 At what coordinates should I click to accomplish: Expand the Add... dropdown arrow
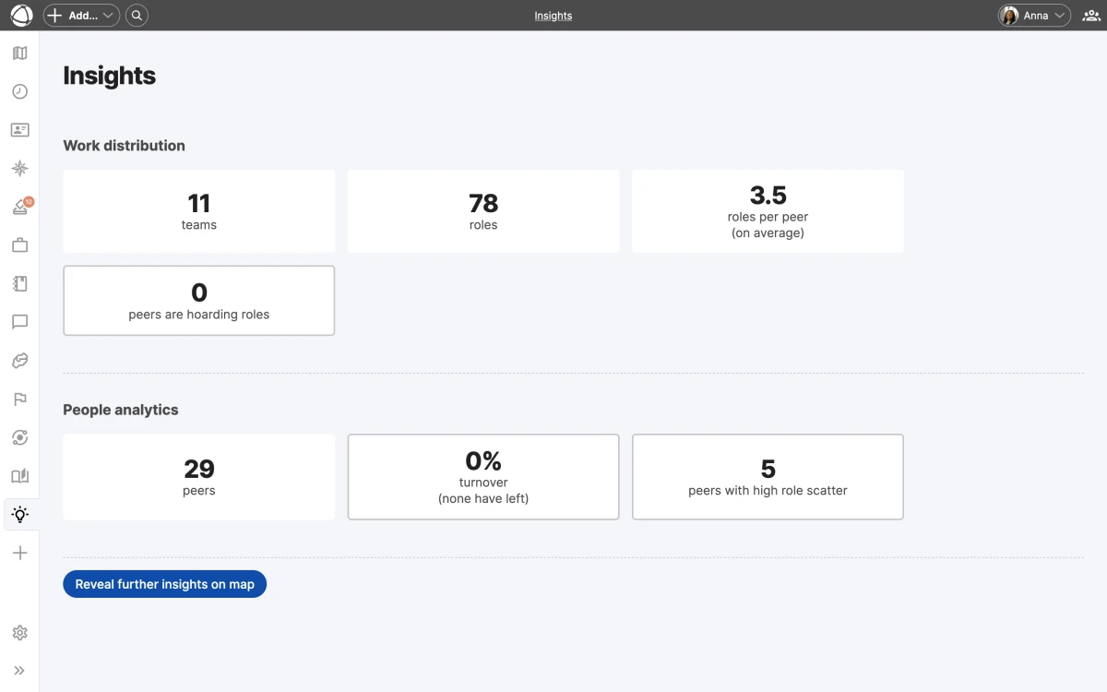[x=106, y=15]
